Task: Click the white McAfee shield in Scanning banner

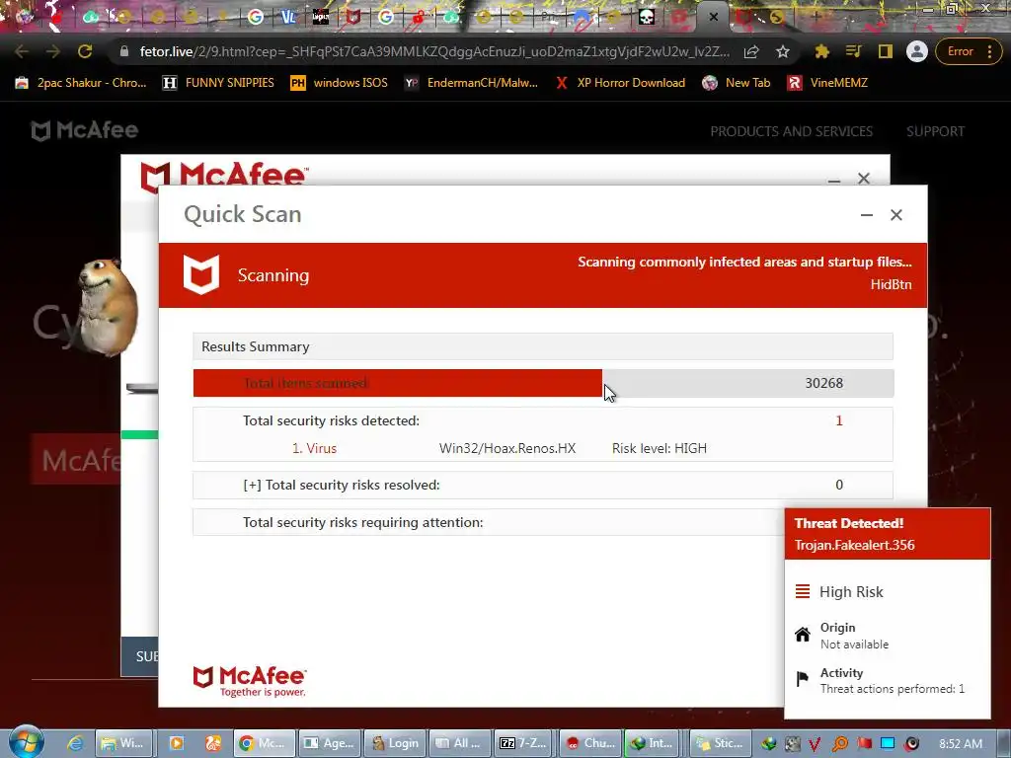Action: click(201, 274)
